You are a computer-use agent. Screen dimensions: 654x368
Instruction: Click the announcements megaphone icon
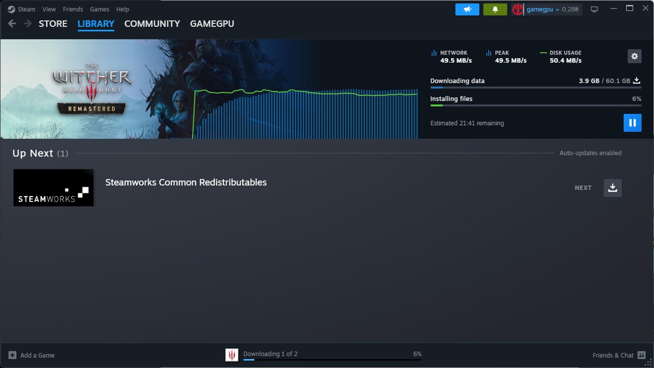467,9
